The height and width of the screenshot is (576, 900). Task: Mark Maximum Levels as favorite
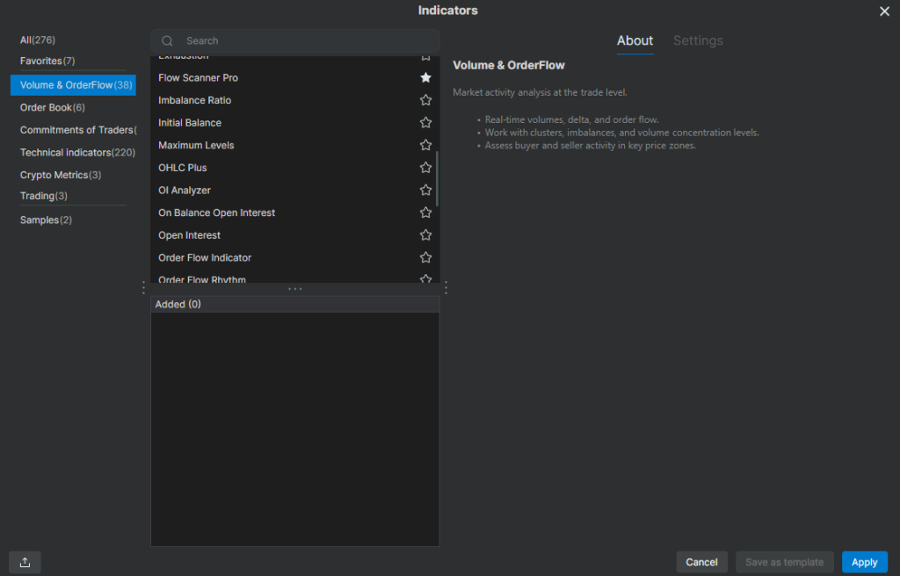425,145
